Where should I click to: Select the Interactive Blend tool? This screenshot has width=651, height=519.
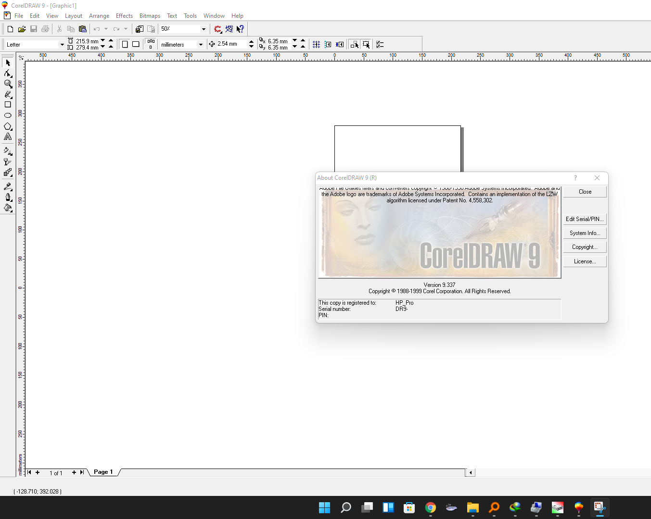(8, 173)
